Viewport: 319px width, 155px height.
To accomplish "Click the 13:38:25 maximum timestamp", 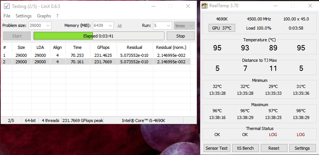I will coord(273,117).
